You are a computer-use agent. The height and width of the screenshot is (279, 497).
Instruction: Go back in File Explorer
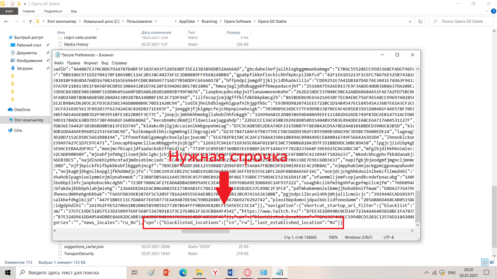click(x=6, y=21)
